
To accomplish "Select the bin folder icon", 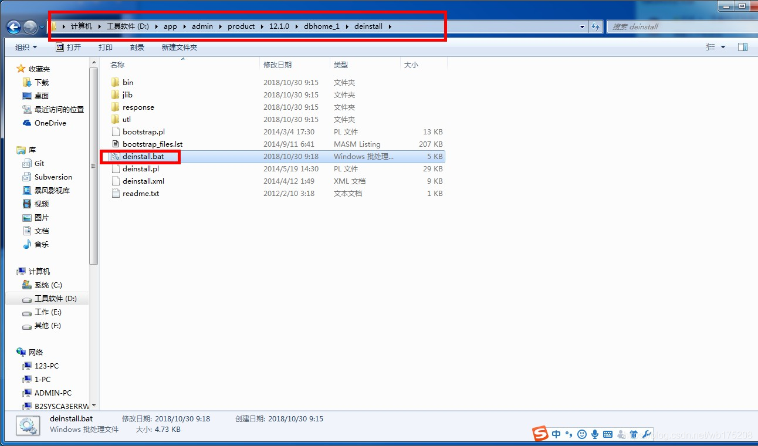I will pos(116,82).
